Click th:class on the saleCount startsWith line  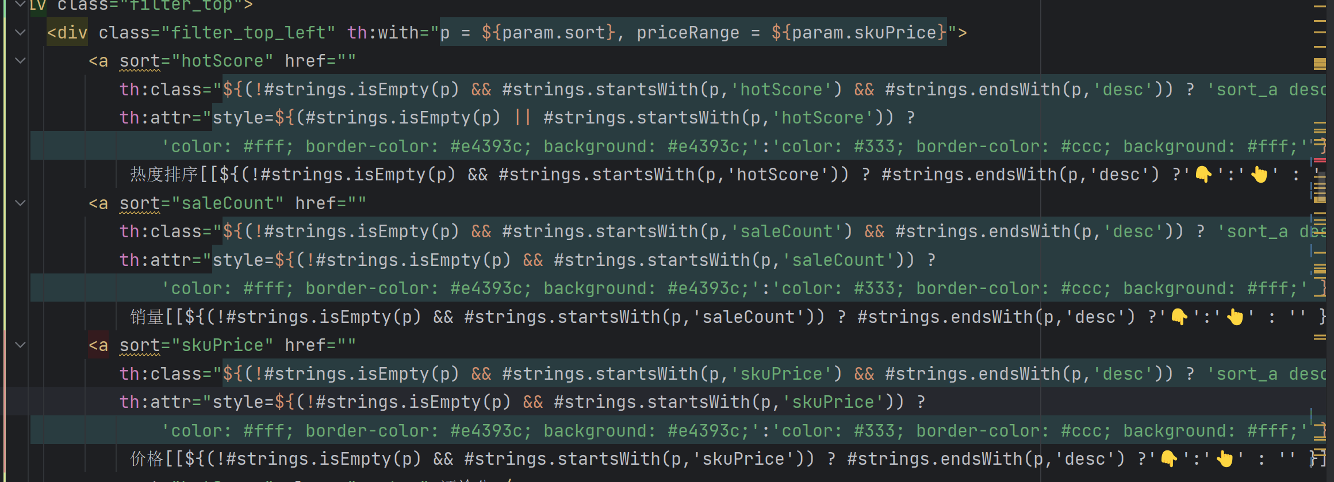point(160,232)
